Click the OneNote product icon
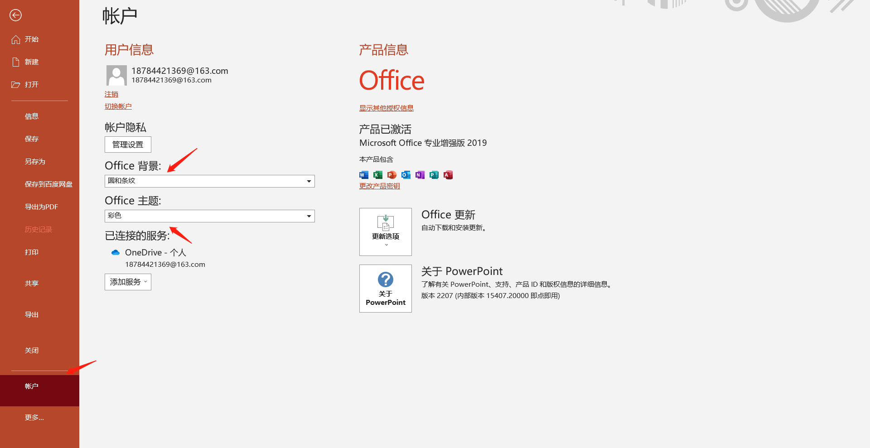Viewport: 870px width, 448px height. click(420, 175)
